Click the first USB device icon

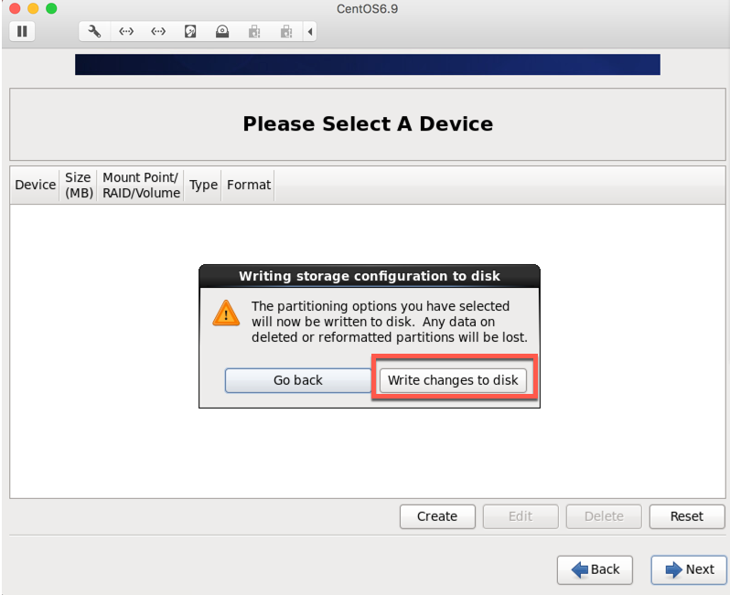(254, 31)
